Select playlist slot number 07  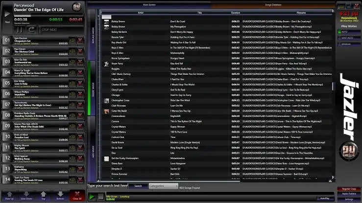point(8,104)
